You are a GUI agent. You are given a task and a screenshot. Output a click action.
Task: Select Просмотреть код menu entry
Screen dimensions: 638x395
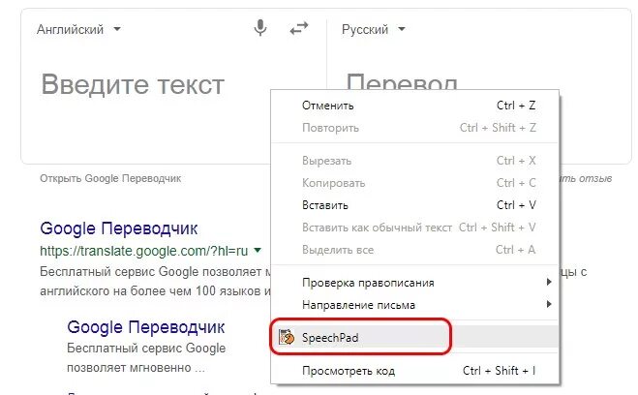coord(415,371)
